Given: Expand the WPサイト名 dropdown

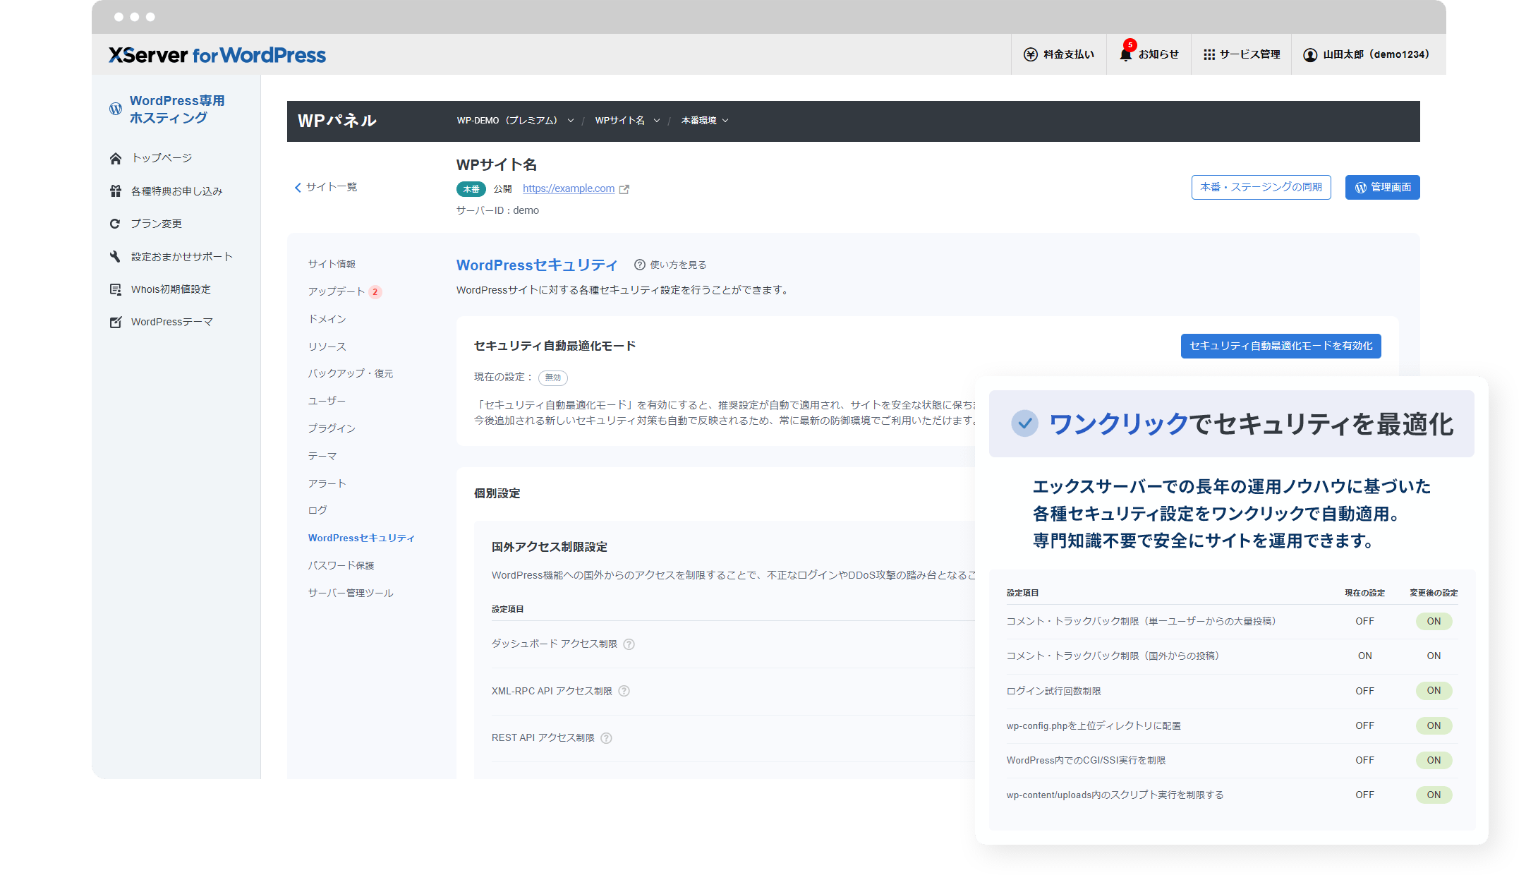Looking at the screenshot, I should [657, 120].
